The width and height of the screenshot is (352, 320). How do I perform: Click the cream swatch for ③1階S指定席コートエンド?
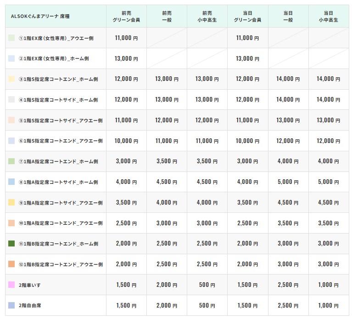click(x=11, y=79)
